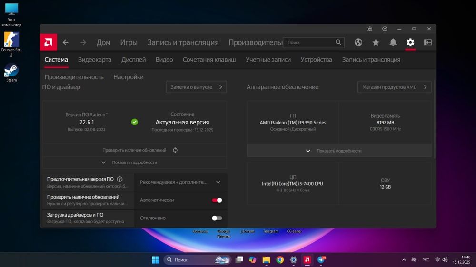Expand Показать подробности under GPU hardware
476x267 pixels.
[x=339, y=151]
